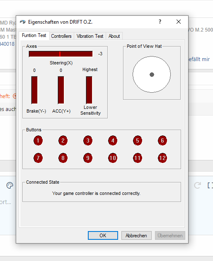Click the Steering(X) axis bar
Image resolution: width=213 pixels, height=261 pixels.
(61, 54)
